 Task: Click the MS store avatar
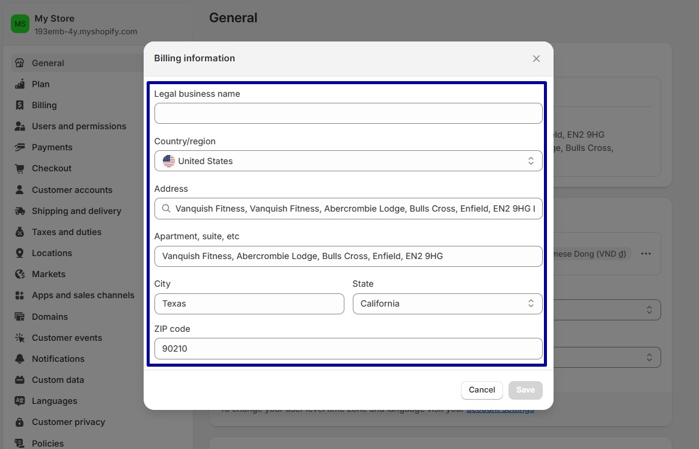(20, 23)
